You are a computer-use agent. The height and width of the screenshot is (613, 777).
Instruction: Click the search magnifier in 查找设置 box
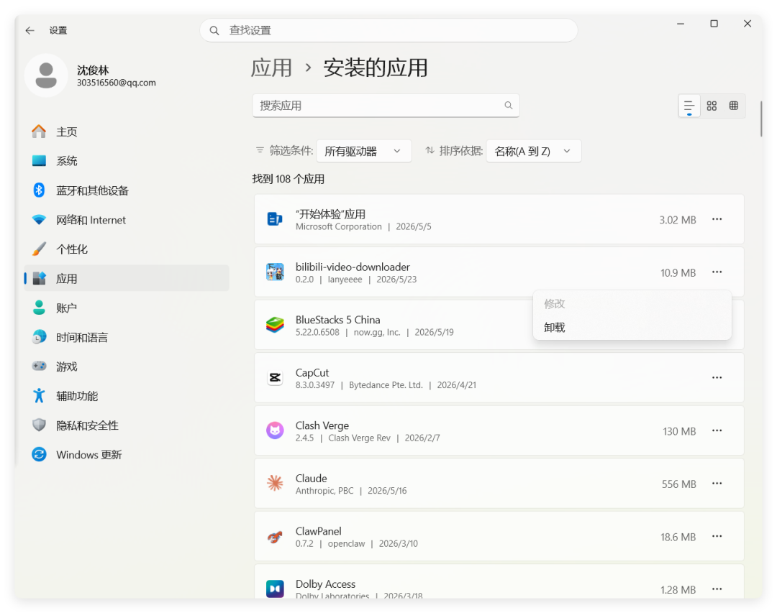click(214, 31)
